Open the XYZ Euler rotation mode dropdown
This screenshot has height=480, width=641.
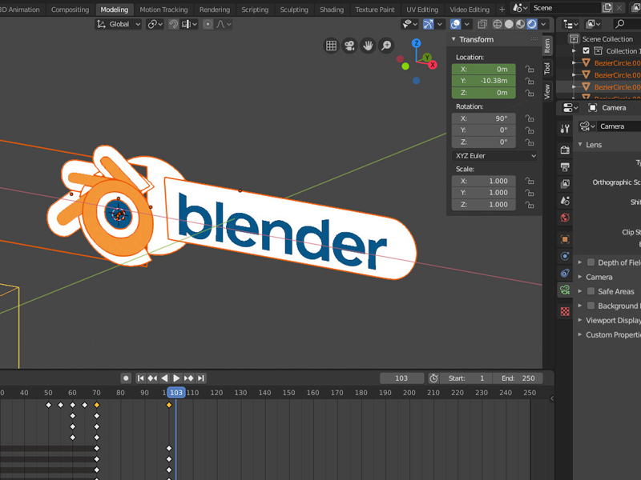pyautogui.click(x=495, y=155)
